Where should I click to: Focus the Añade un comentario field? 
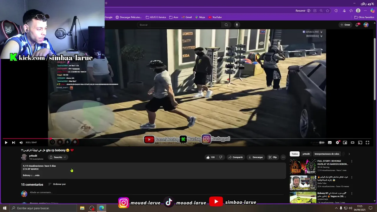click(156, 193)
